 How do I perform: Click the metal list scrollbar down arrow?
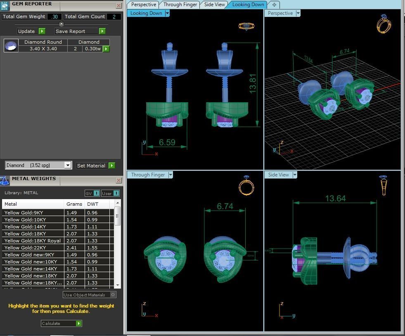(118, 285)
